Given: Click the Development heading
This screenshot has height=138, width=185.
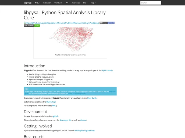Looking at the screenshot, I should (35, 112).
